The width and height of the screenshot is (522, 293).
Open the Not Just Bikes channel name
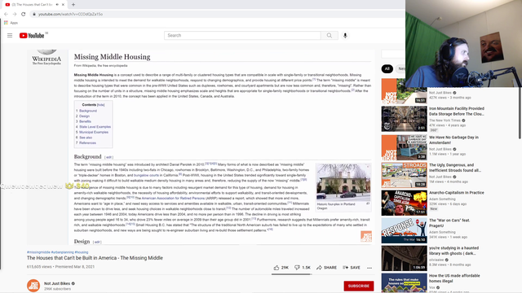[57, 283]
